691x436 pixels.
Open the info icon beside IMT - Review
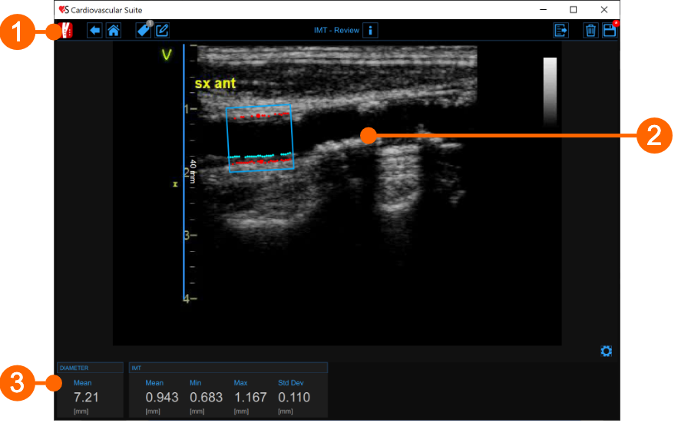371,31
